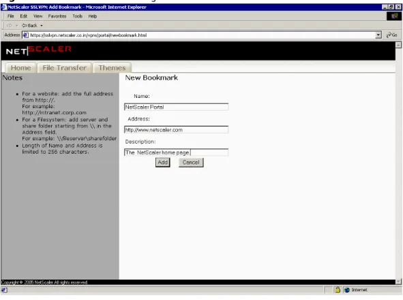Image resolution: width=403 pixels, height=300 pixels.
Task: Click the http://intranet.corp.com example text
Action: pos(55,112)
